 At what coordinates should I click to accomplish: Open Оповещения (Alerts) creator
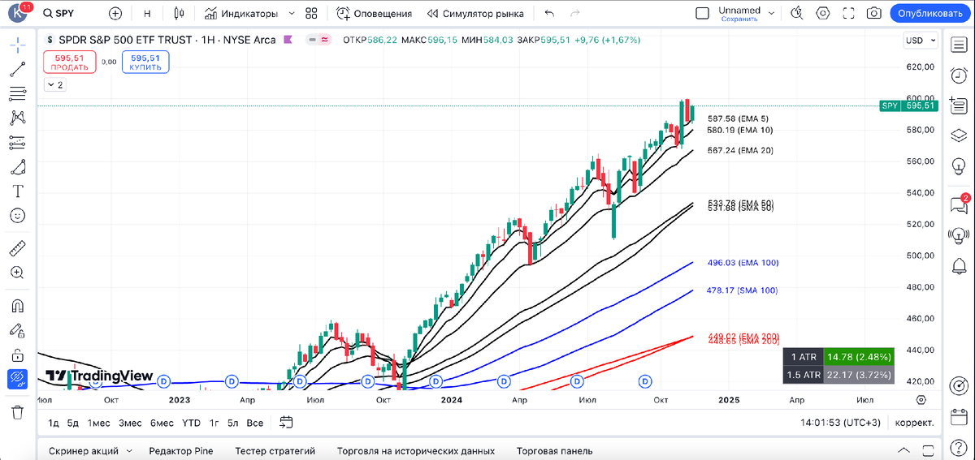click(x=375, y=14)
